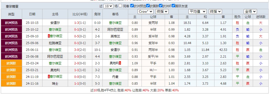Click the 欧洲预选 label in the 25-10-15 row
Image resolution: width=270 pixels, height=94 pixels.
(x=11, y=23)
